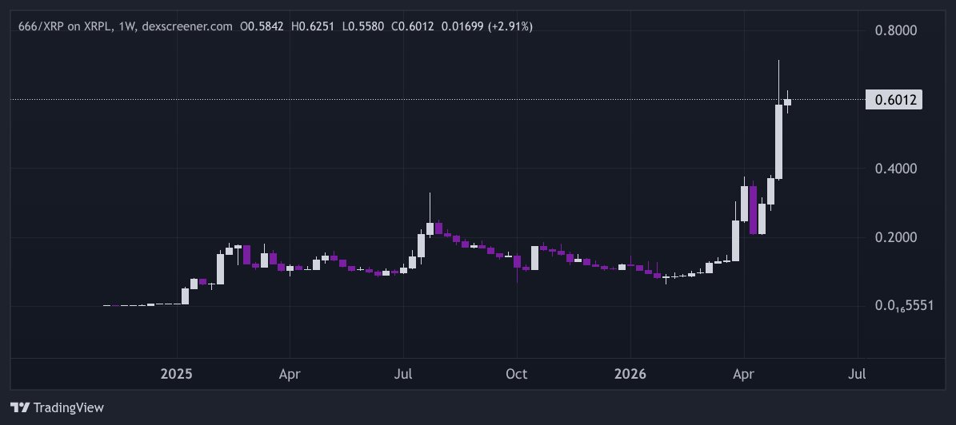Click the Jul label before Oct
This screenshot has width=956, height=425.
coord(403,374)
